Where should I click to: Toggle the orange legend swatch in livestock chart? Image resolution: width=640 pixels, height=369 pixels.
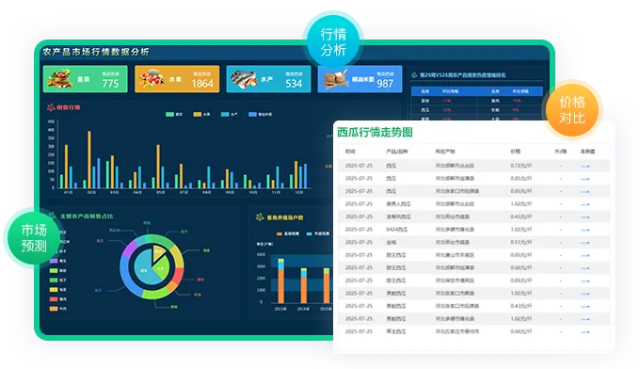coord(280,233)
